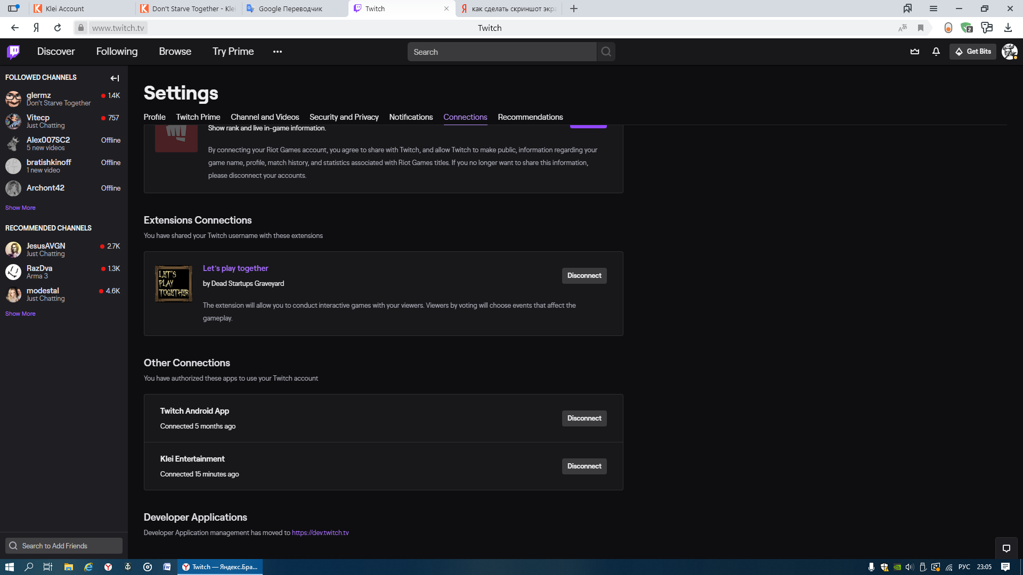The height and width of the screenshot is (575, 1023).
Task: Switch to the Security and Privacy tab
Action: [x=344, y=117]
